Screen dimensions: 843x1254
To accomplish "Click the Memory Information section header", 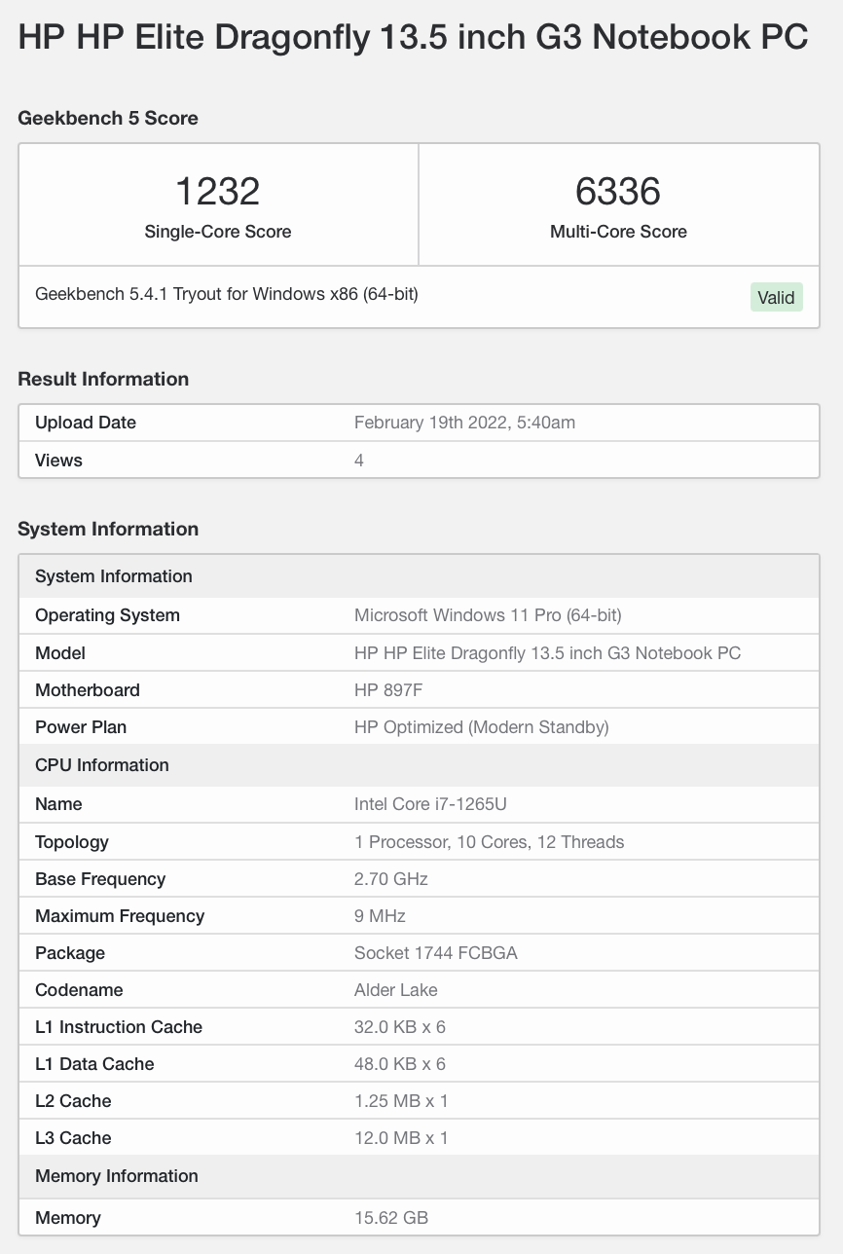I will [116, 1176].
